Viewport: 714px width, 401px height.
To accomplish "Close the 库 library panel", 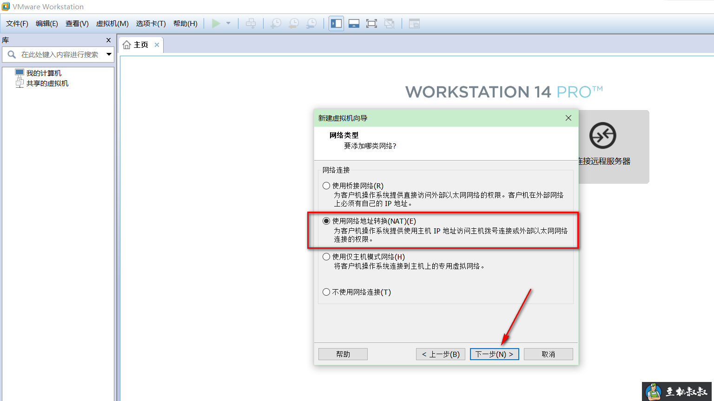I will pos(108,40).
